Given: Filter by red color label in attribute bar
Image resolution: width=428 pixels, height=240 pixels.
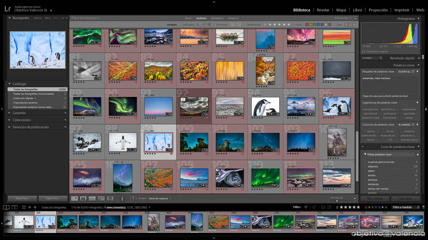Looking at the screenshot, I should pos(307,24).
